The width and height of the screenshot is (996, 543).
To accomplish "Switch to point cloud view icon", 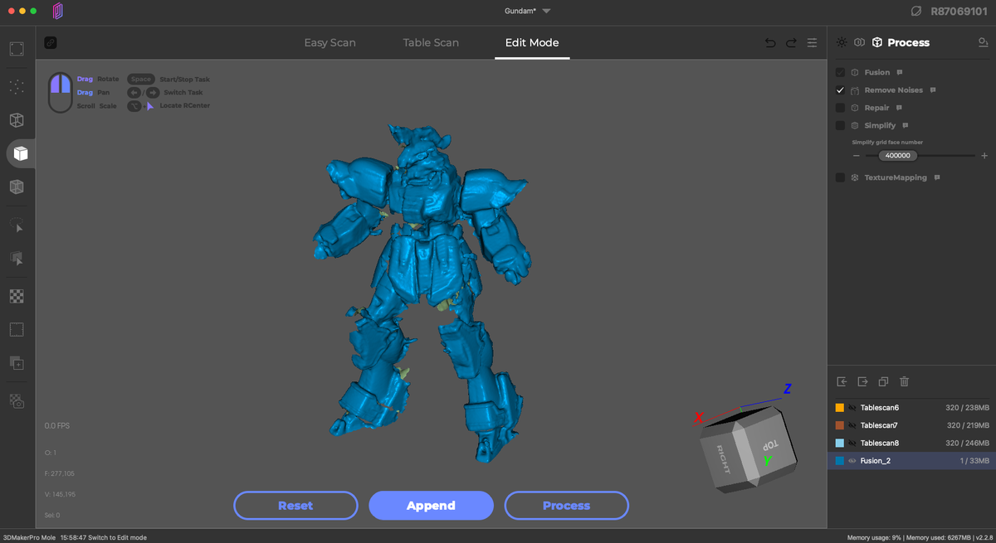I will (x=17, y=85).
